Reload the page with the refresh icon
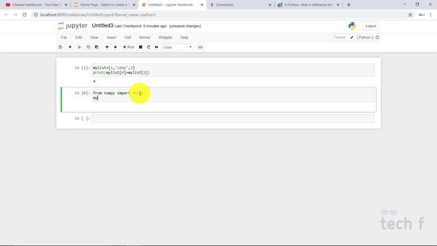 pos(25,15)
